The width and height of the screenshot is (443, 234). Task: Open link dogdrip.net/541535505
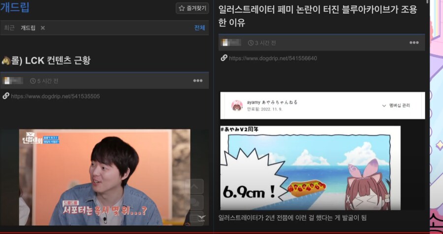(x=55, y=97)
